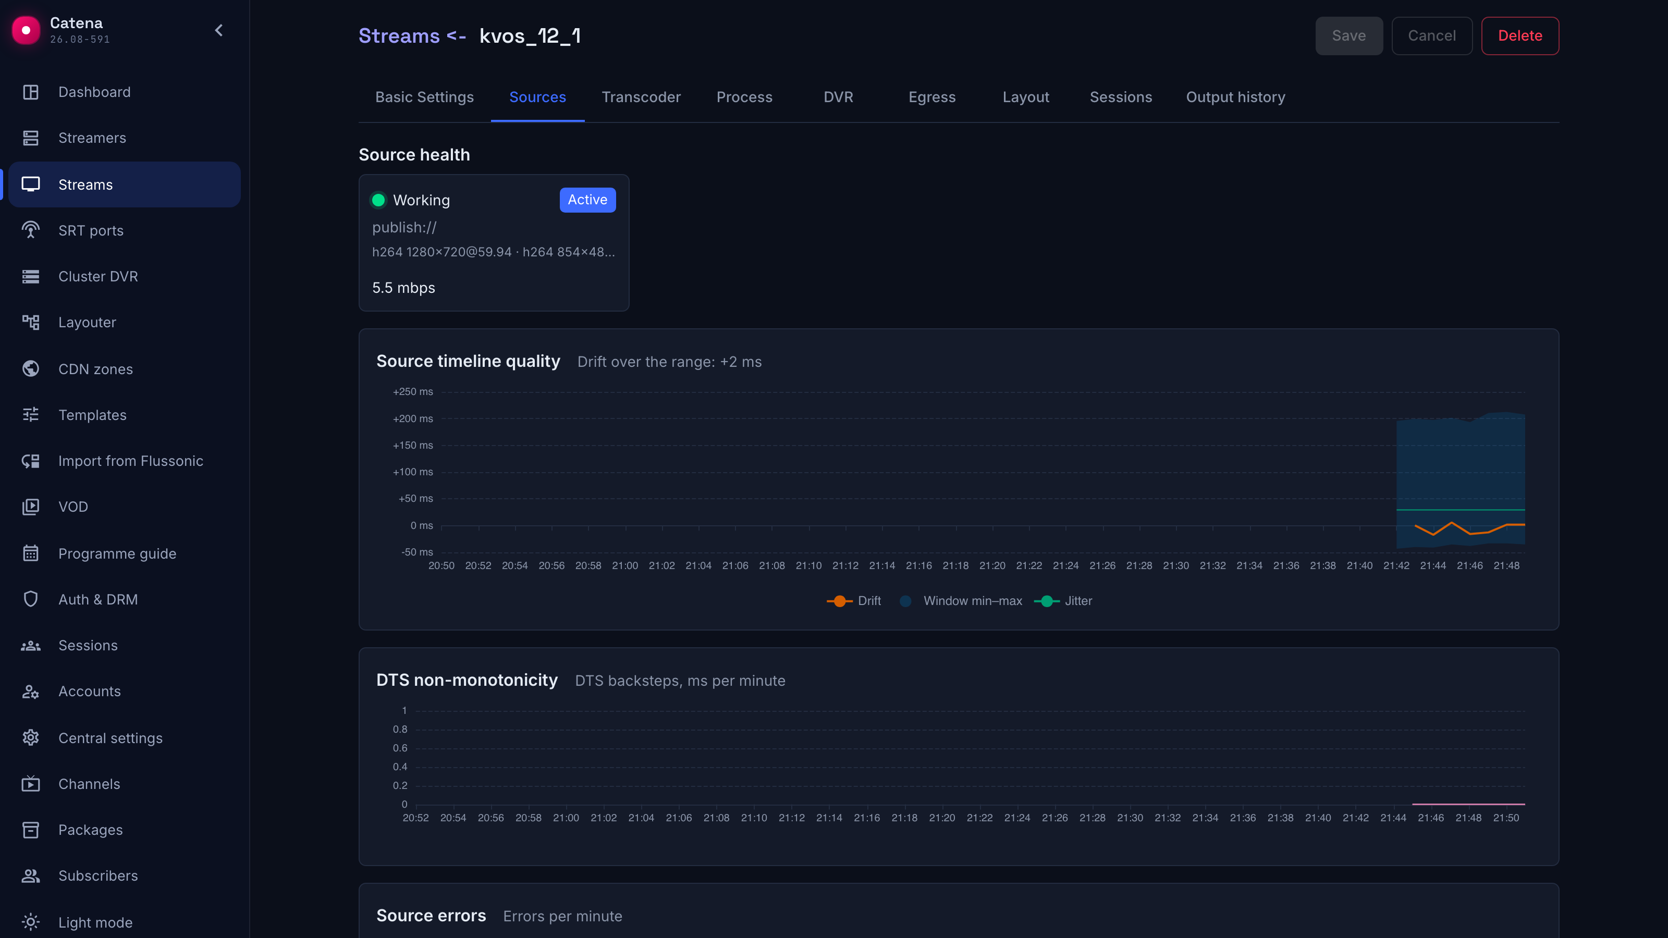Switch to Basic Settings tab

click(425, 97)
